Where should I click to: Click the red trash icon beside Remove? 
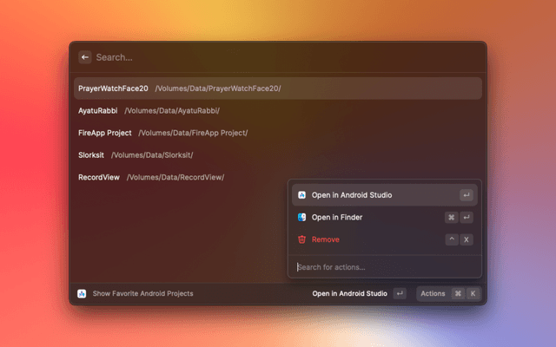click(x=301, y=239)
